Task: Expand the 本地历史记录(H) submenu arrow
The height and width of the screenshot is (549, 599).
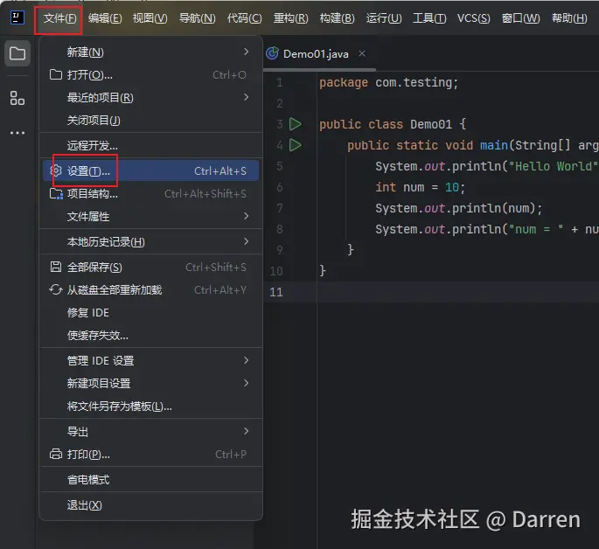Action: pos(247,241)
